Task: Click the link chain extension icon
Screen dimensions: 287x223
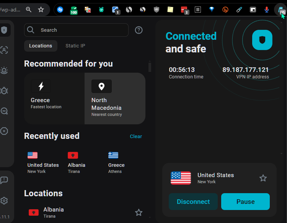Action: [x=239, y=10]
